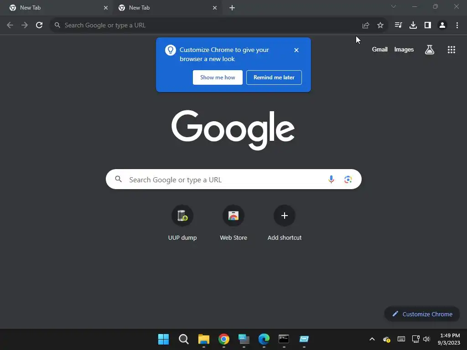Click the OneDrive warning tray icon
The image size is (467, 350).
[x=387, y=339]
